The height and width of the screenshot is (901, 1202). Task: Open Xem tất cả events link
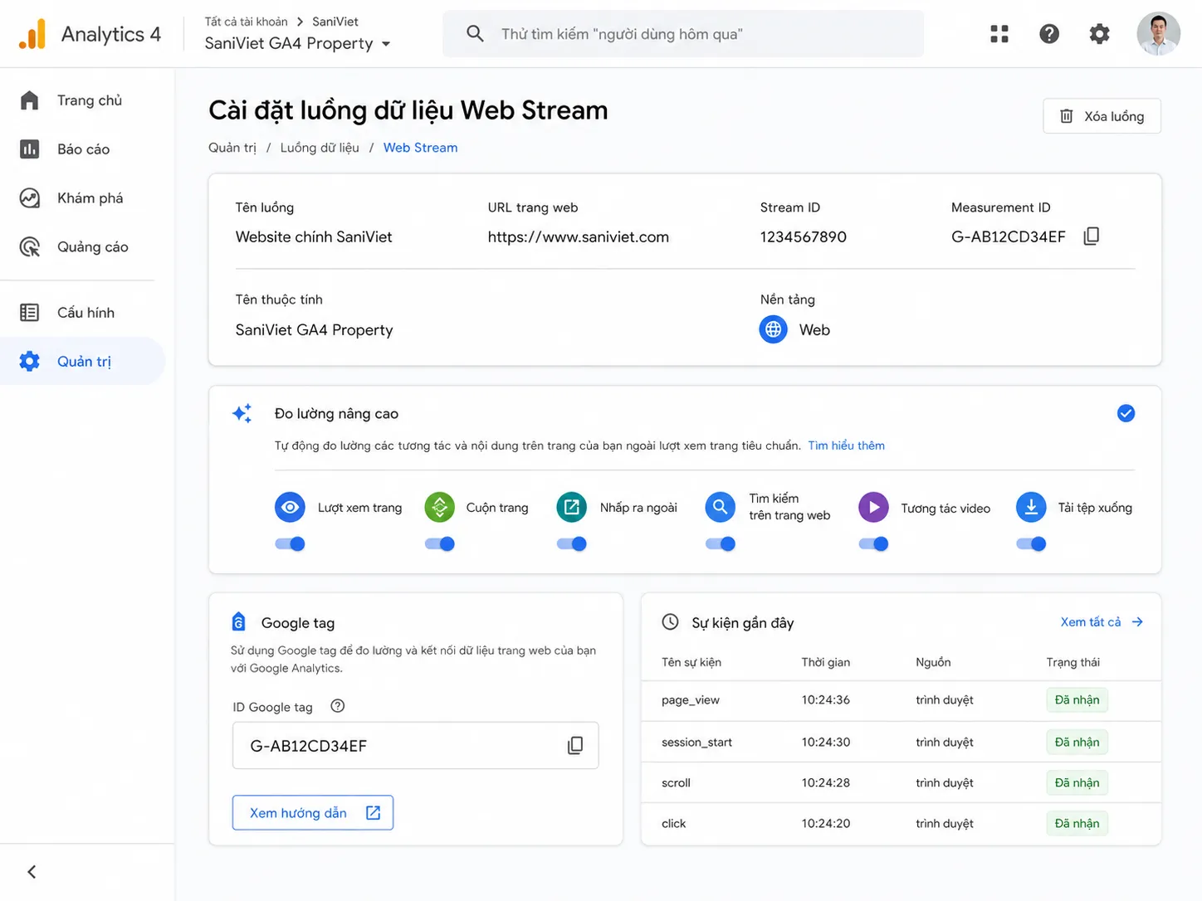pyautogui.click(x=1102, y=621)
